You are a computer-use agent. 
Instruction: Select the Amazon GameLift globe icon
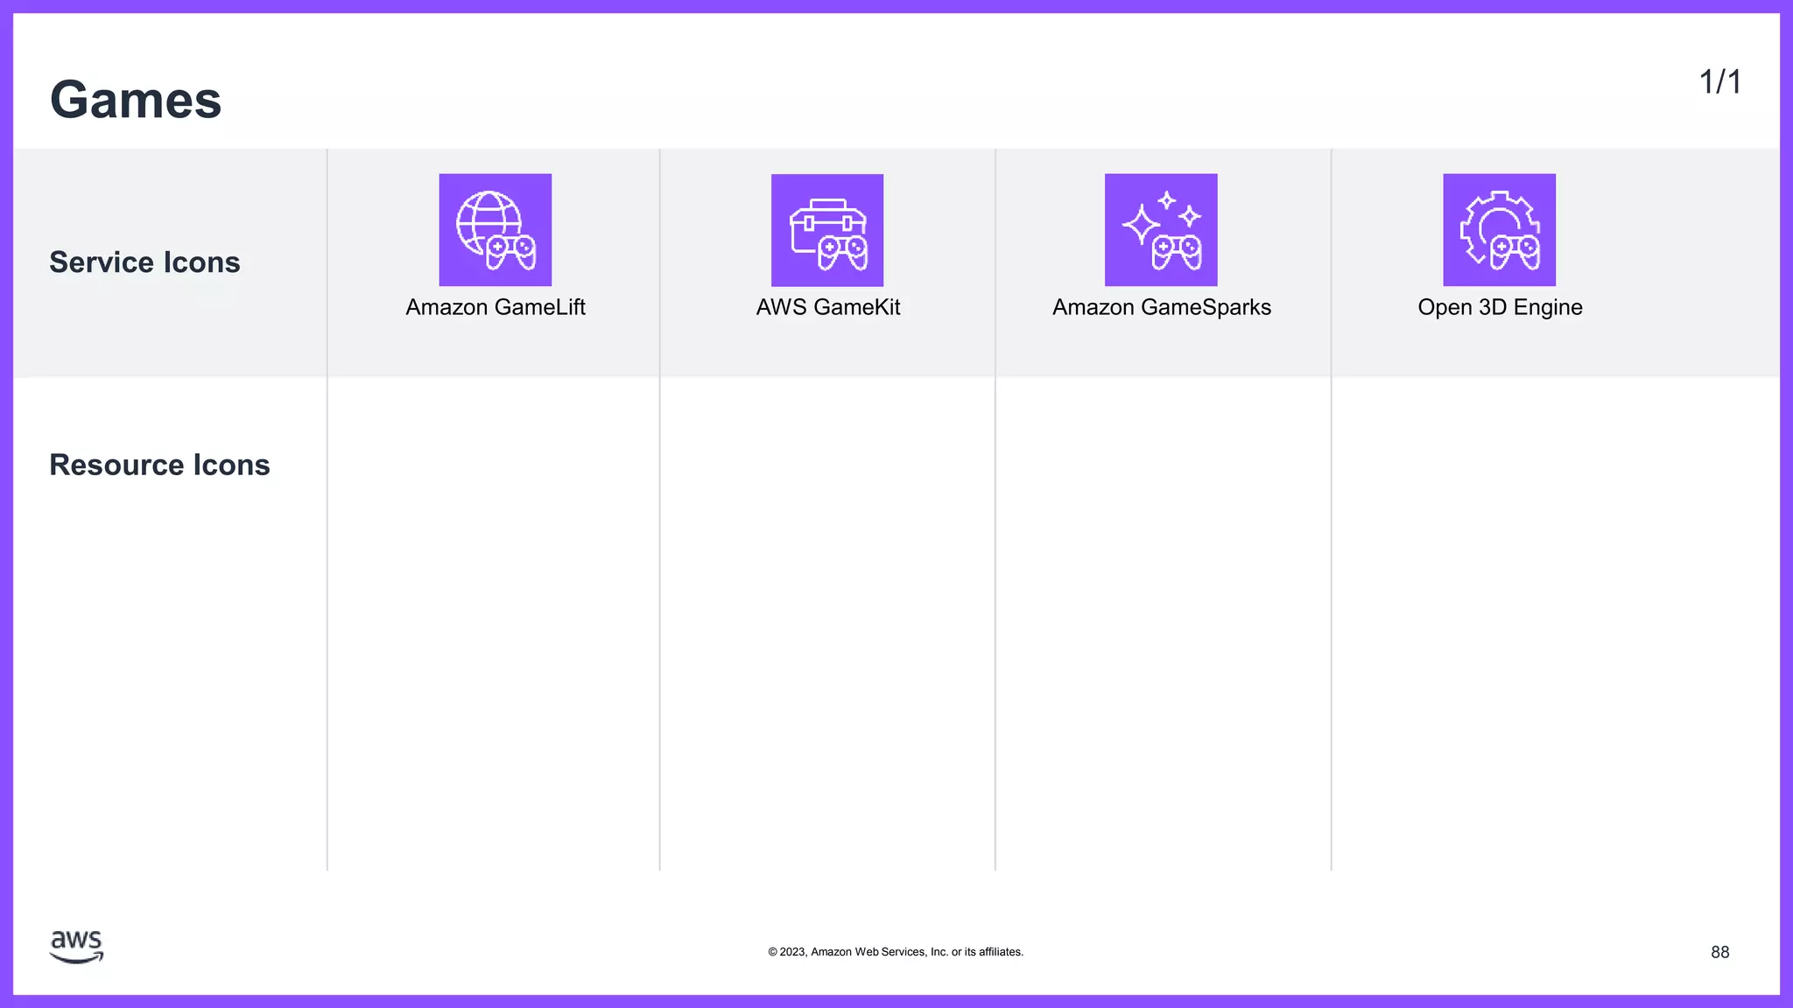click(496, 230)
